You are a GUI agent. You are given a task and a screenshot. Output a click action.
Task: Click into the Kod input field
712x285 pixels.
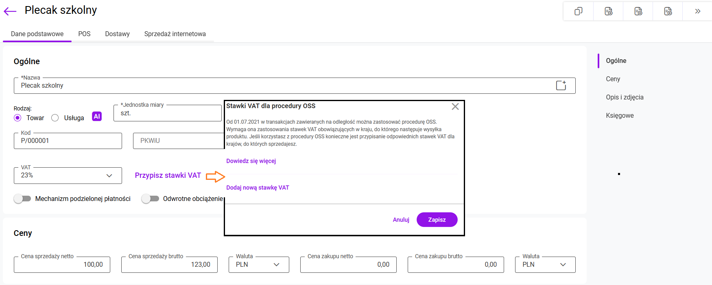pos(68,141)
